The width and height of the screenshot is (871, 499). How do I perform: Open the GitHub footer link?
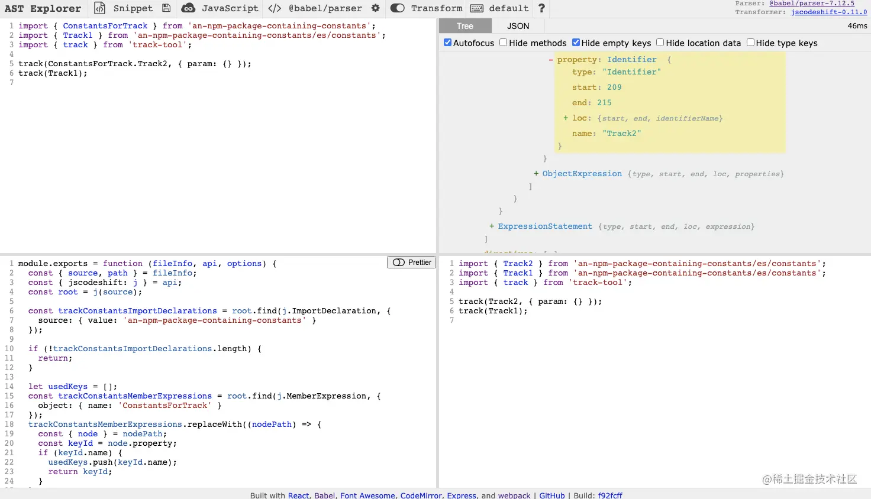(552, 495)
